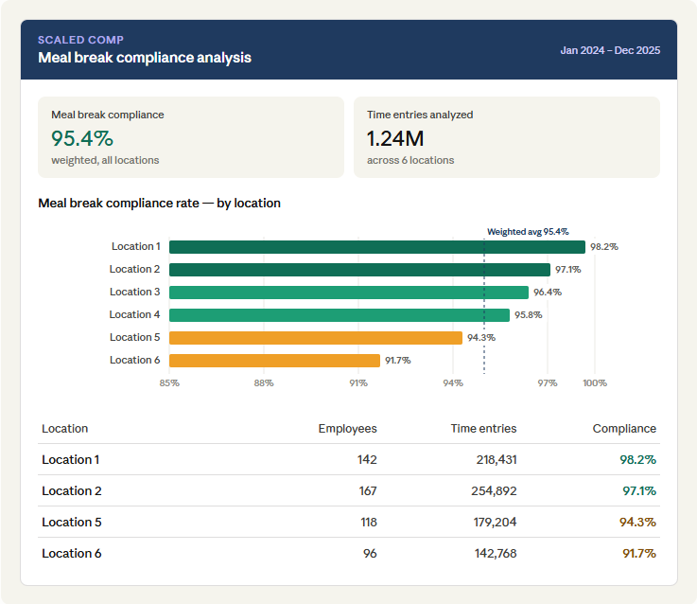
Task: Click the Location 4 chart axis label
Action: click(x=134, y=314)
